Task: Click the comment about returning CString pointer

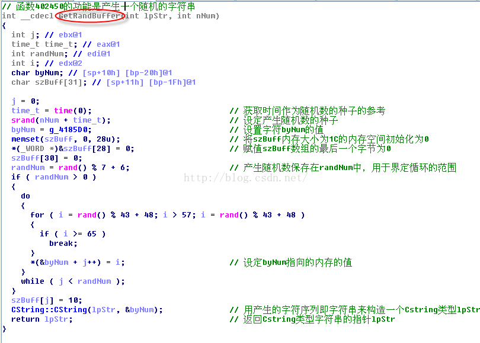Action: pos(312,319)
